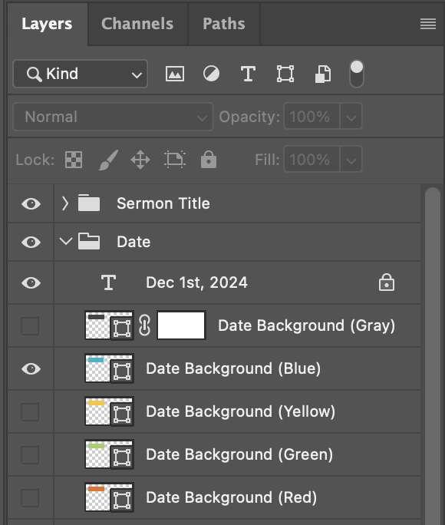Lock transparent pixels icon
Image resolution: width=445 pixels, height=525 pixels.
point(74,160)
